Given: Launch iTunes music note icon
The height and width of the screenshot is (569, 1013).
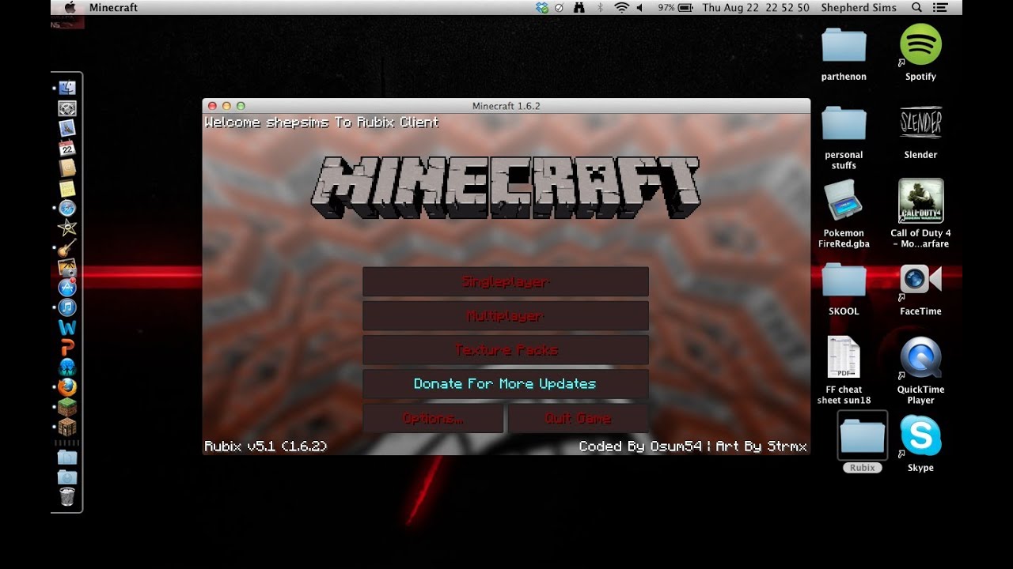Looking at the screenshot, I should 67,307.
